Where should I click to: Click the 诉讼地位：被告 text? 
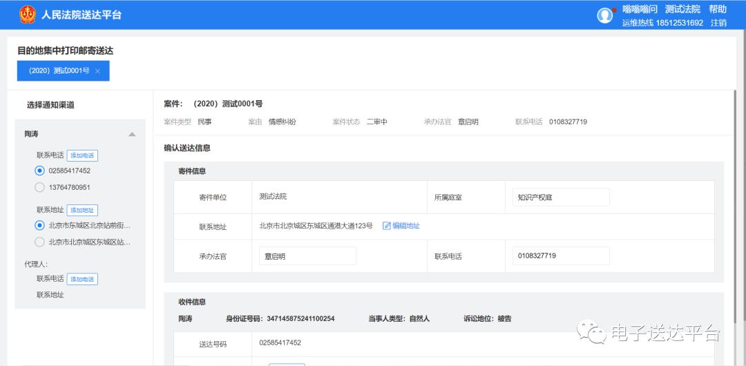click(488, 319)
